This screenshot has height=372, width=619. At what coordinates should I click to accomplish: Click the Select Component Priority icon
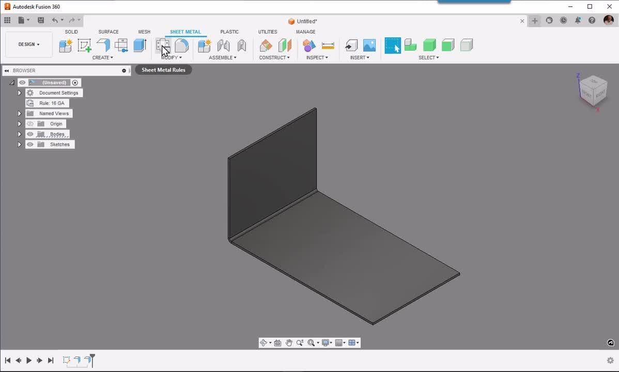click(x=411, y=45)
